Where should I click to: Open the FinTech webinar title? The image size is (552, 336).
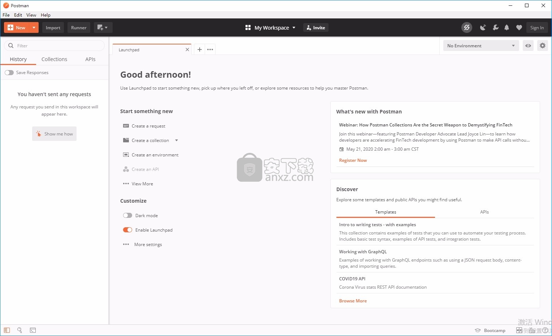[426, 125]
